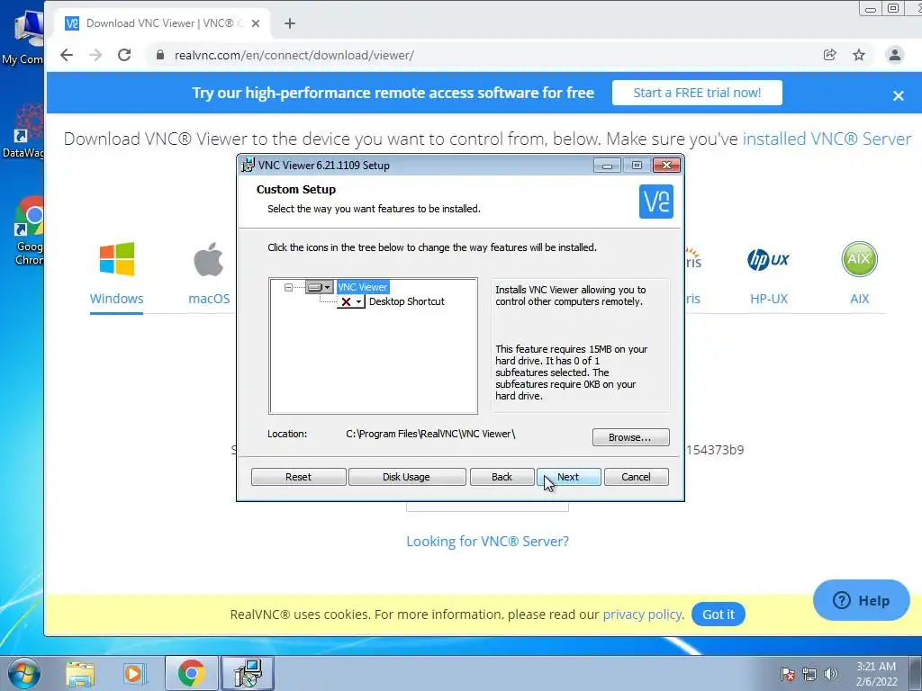This screenshot has height=691, width=922.
Task: Switch to installer taskbar item
Action: click(248, 673)
